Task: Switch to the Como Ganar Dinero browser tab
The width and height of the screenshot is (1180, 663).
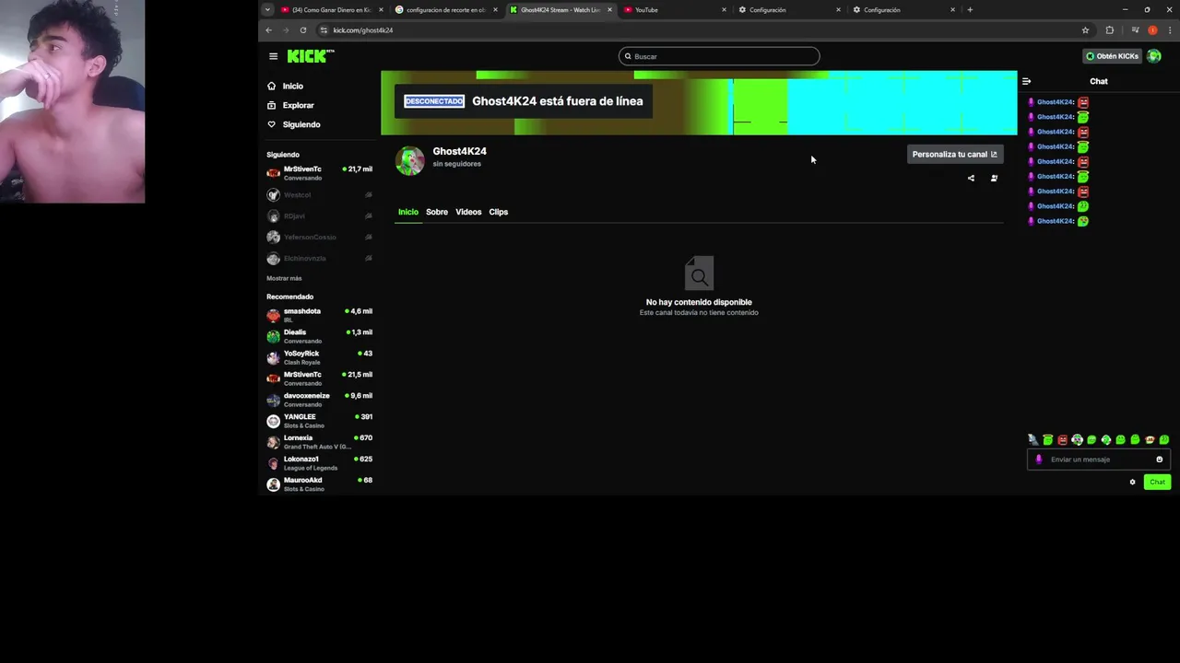Action: (332, 10)
